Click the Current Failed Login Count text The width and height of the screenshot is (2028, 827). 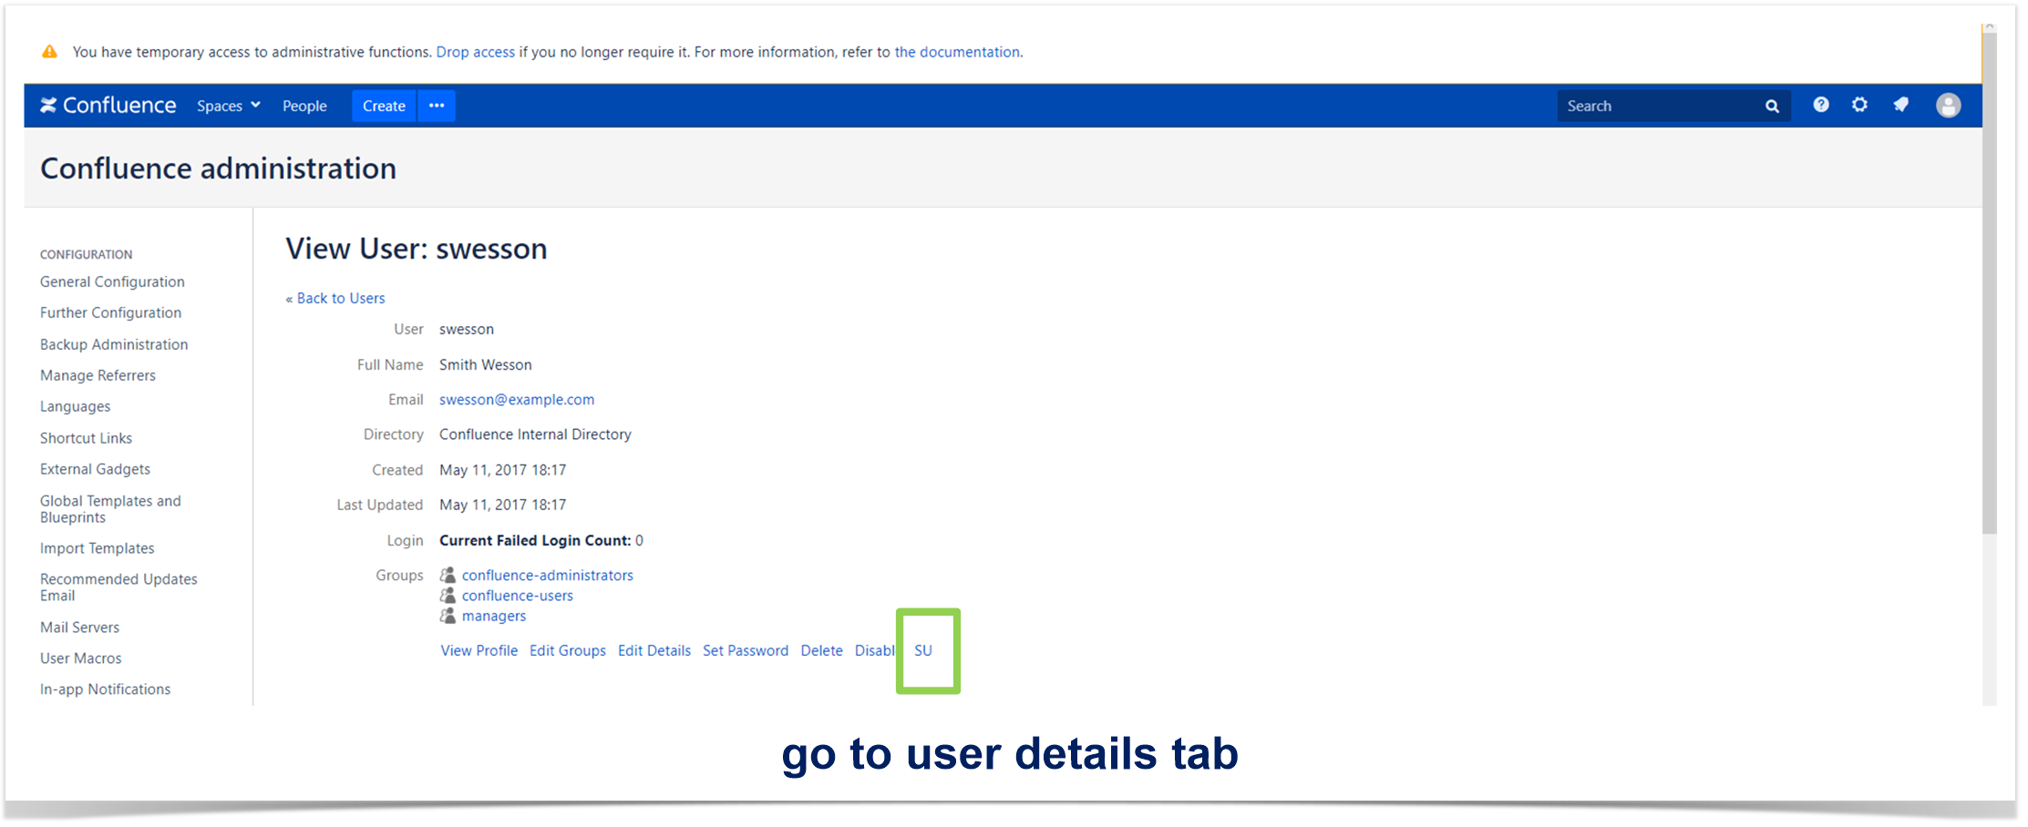[x=535, y=540]
